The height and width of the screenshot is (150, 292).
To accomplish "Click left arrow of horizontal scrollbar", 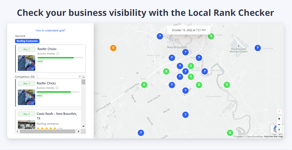I will point(17,131).
